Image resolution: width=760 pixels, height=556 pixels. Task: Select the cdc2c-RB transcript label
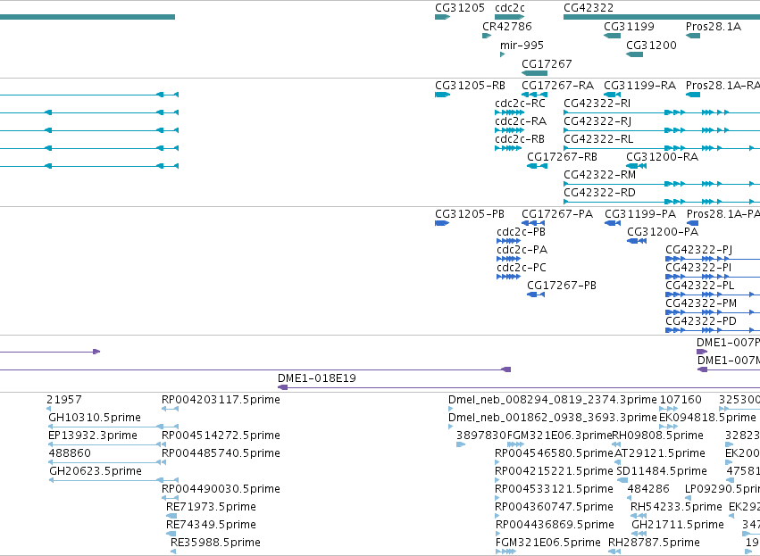[x=520, y=139]
